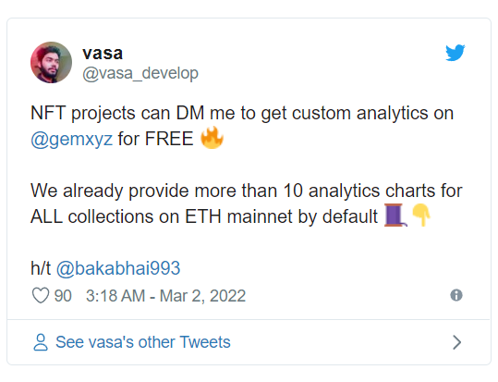
Task: Click the second paragraph about analytics charts
Action: pos(246,203)
